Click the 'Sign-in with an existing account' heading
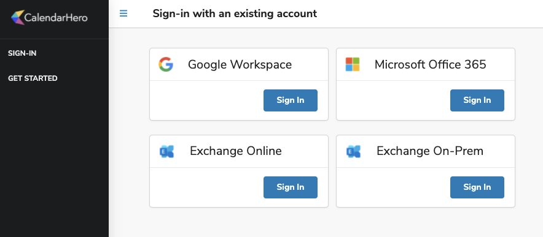This screenshot has height=237, width=543. 235,13
